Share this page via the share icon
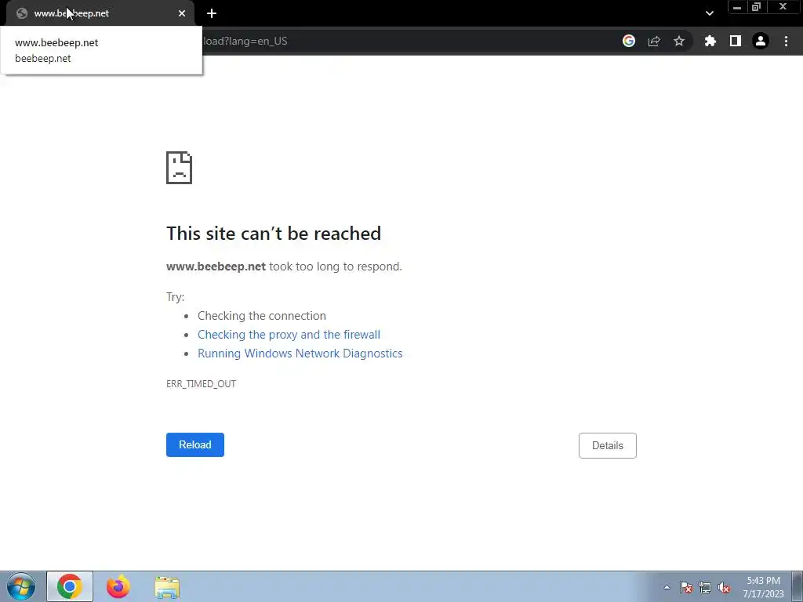 pos(654,41)
